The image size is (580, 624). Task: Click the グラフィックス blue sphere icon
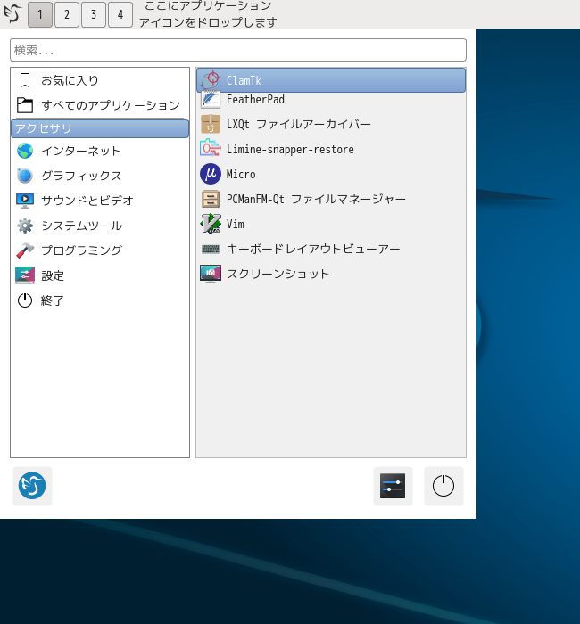(x=25, y=176)
